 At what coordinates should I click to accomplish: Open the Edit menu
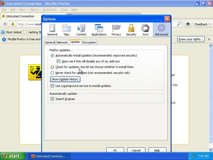[x=13, y=10]
